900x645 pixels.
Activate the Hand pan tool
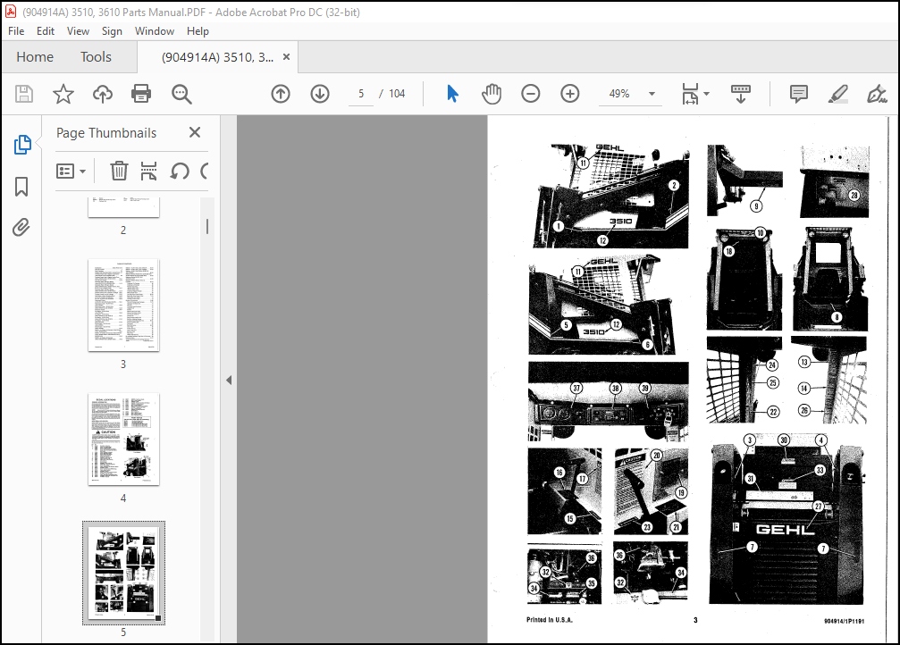click(492, 94)
